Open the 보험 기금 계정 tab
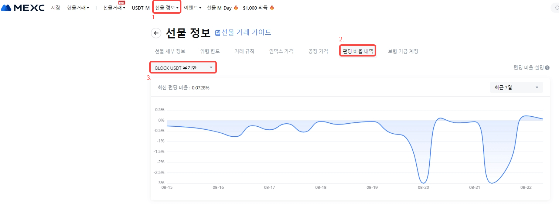 click(403, 51)
